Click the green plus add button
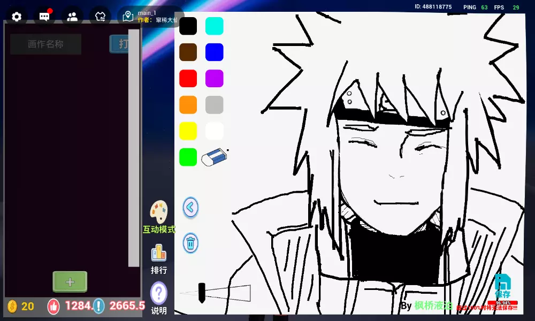535x321 pixels. [x=70, y=282]
